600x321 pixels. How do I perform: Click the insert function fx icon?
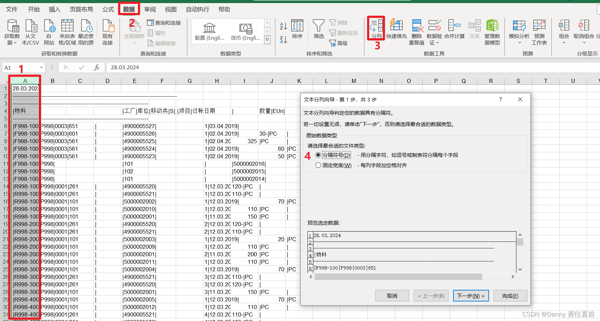click(x=97, y=67)
